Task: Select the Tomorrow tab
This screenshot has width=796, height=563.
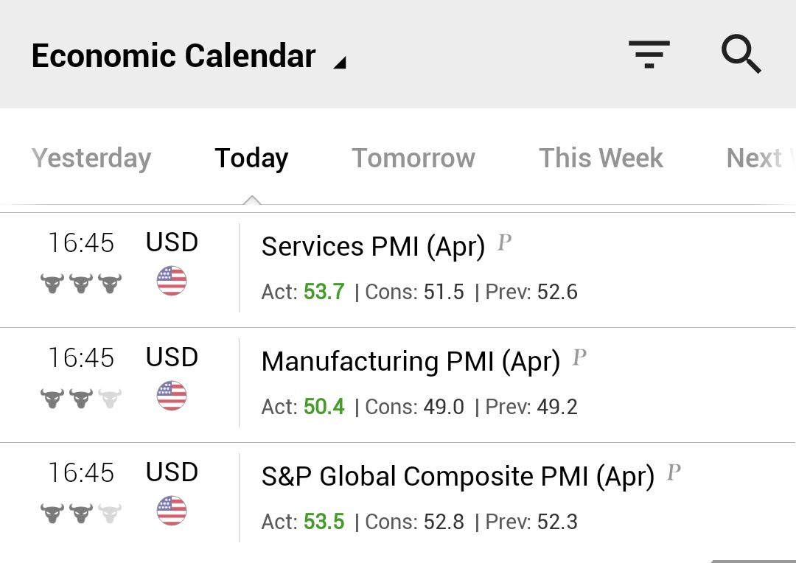Action: click(413, 158)
